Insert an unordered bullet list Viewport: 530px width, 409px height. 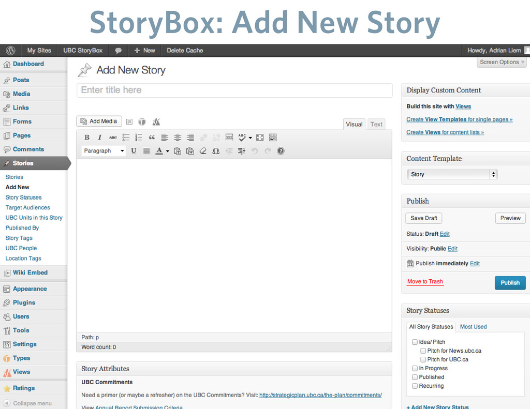pos(126,138)
